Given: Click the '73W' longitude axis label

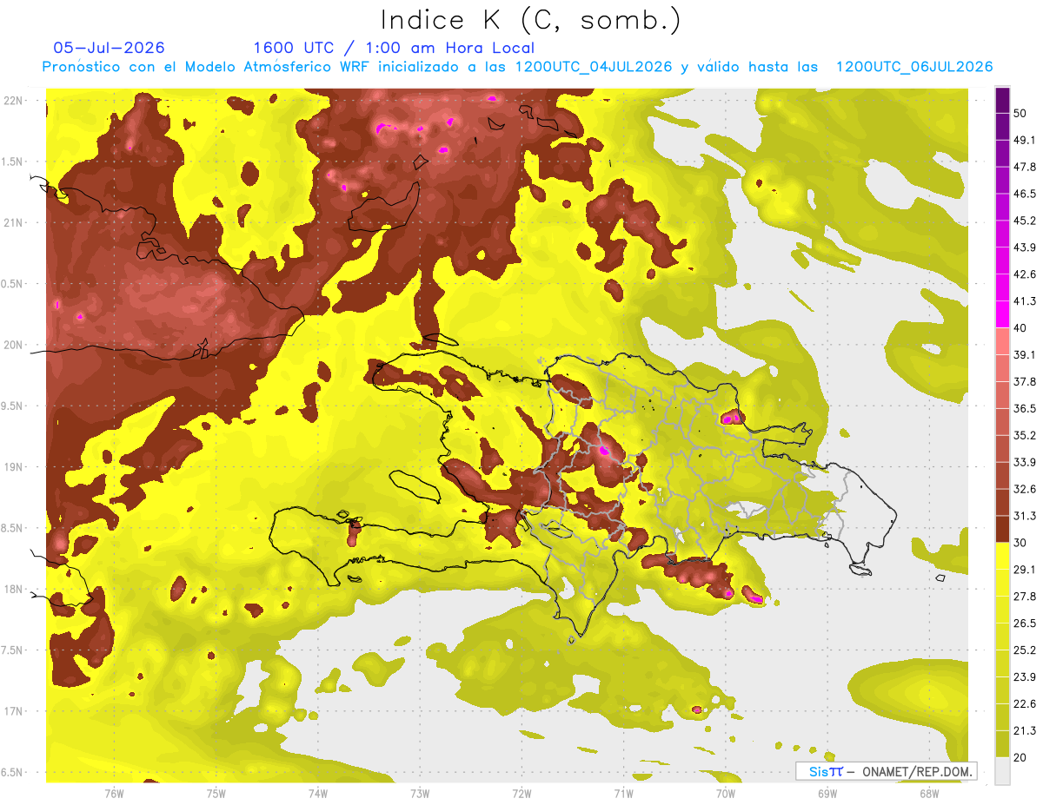Looking at the screenshot, I should click(420, 794).
